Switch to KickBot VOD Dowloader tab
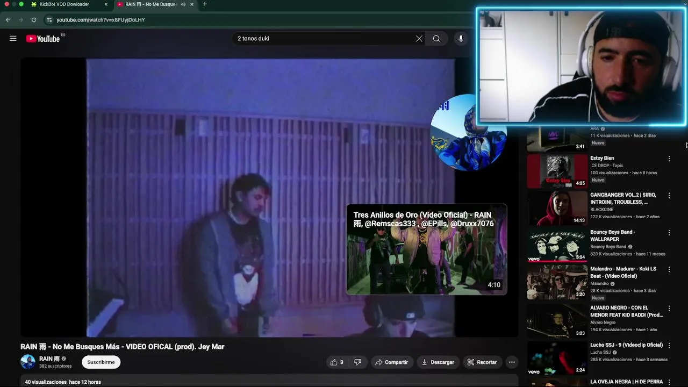This screenshot has width=688, height=387. 64,4
